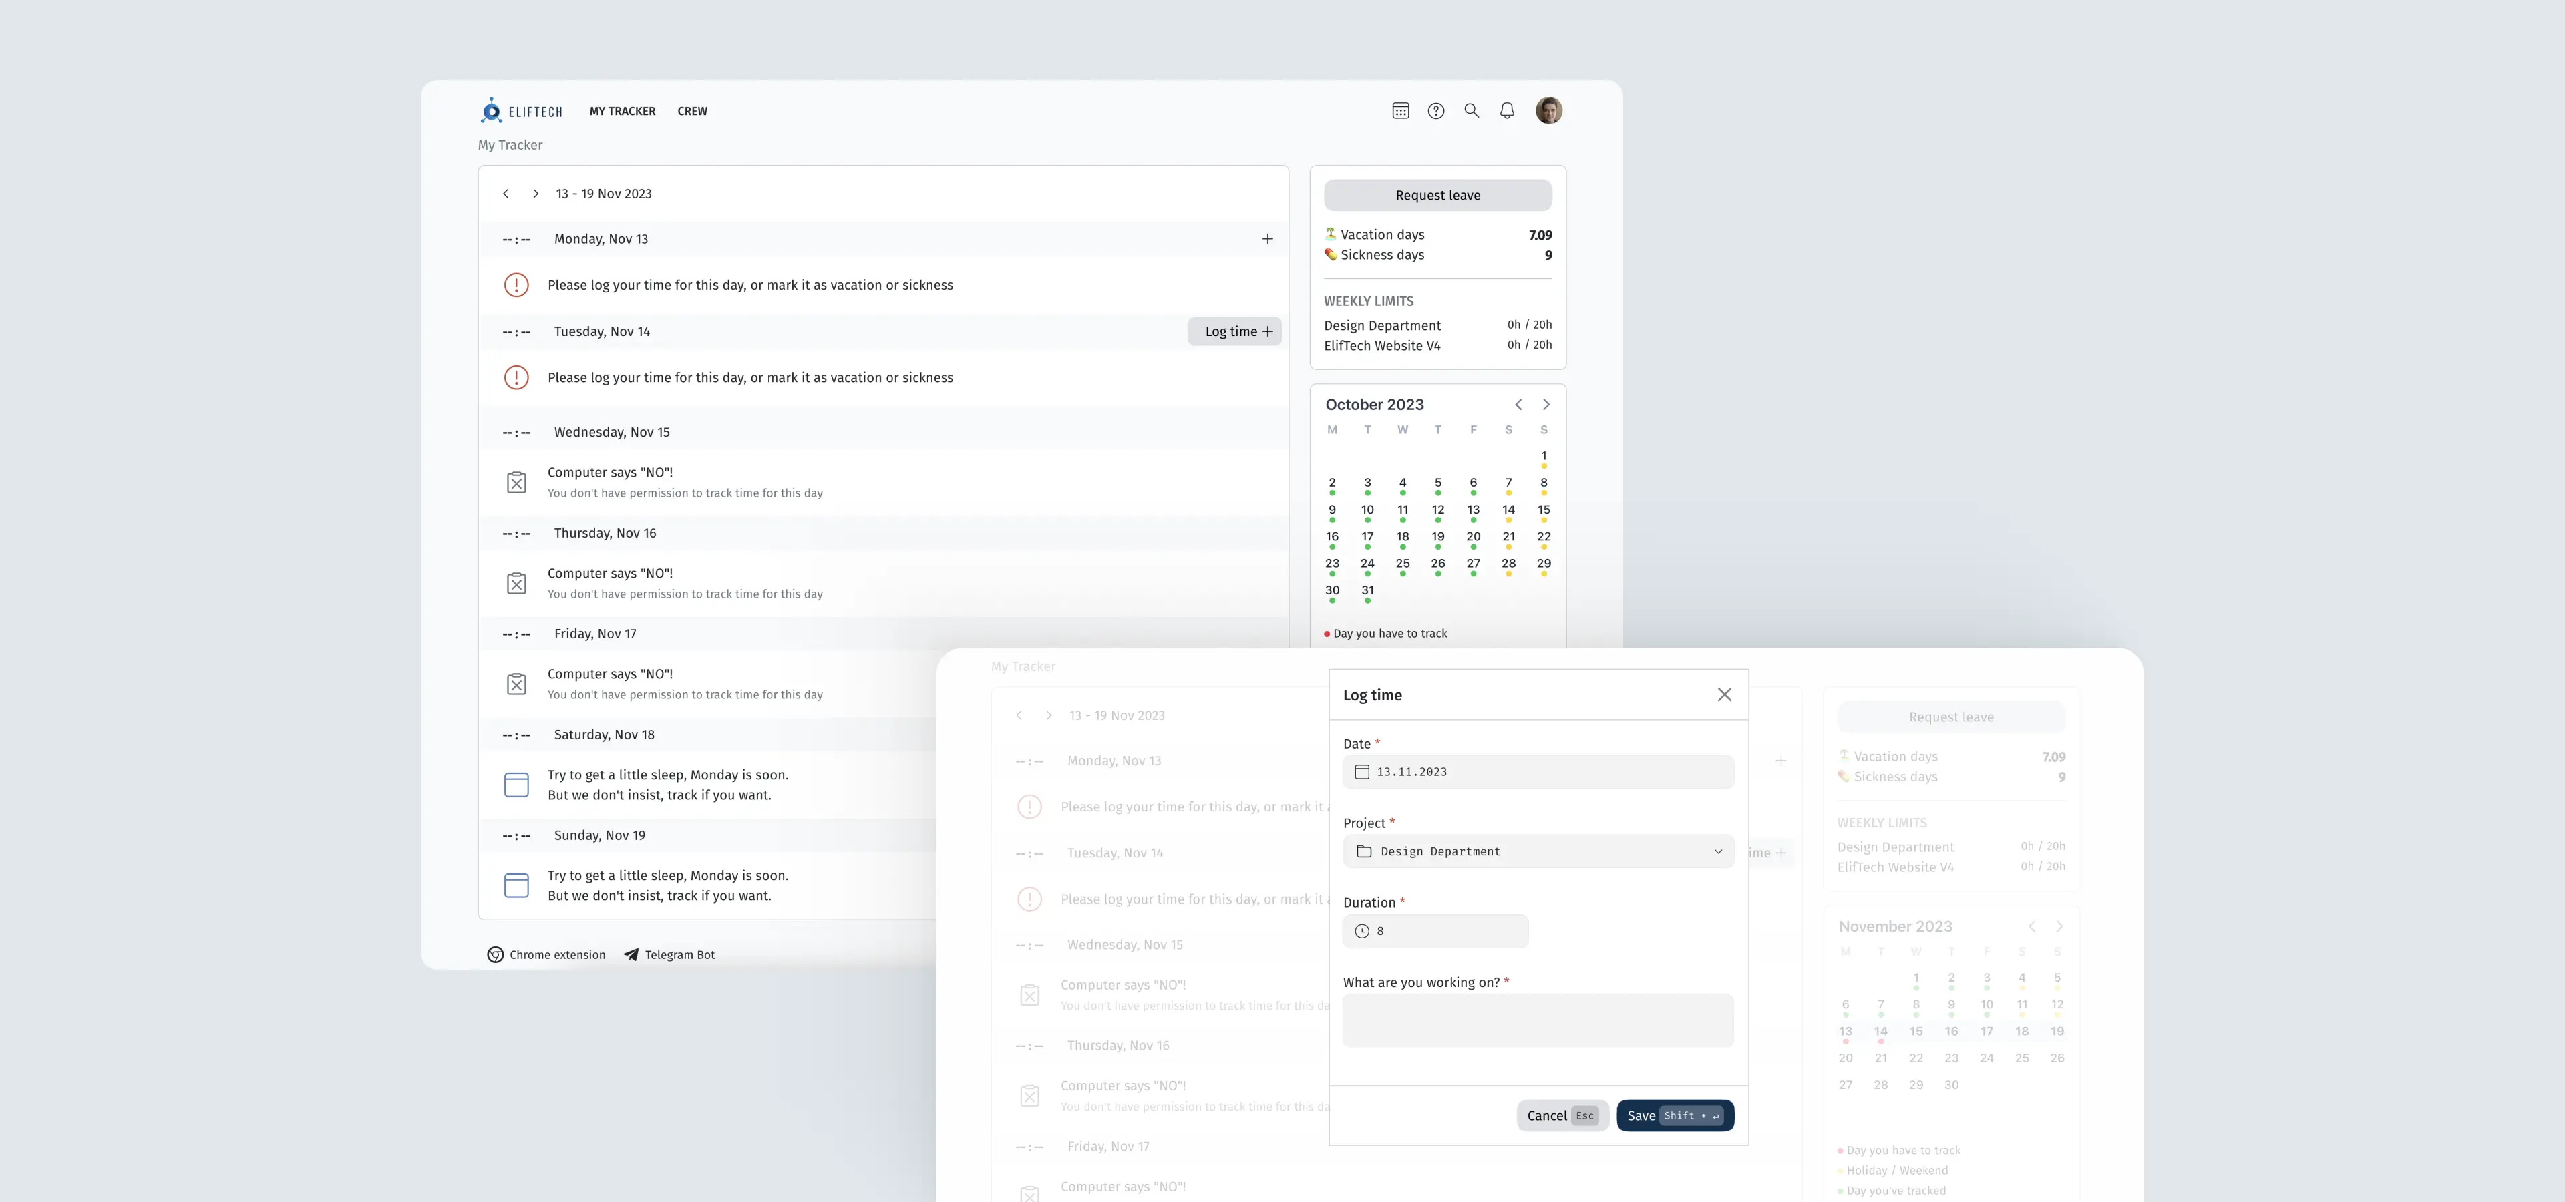The width and height of the screenshot is (2565, 1202).
Task: Click the search magnifier icon
Action: [1472, 110]
